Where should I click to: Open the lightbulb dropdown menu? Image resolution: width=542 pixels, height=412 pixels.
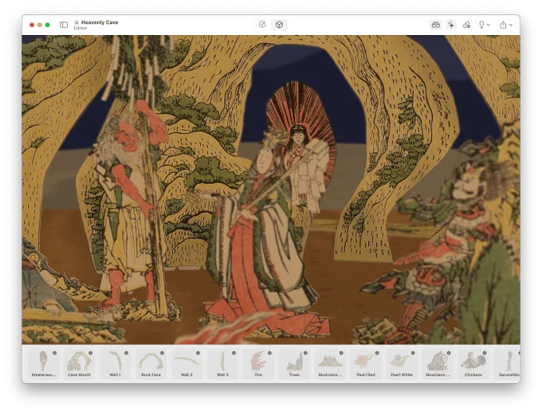pyautogui.click(x=484, y=25)
